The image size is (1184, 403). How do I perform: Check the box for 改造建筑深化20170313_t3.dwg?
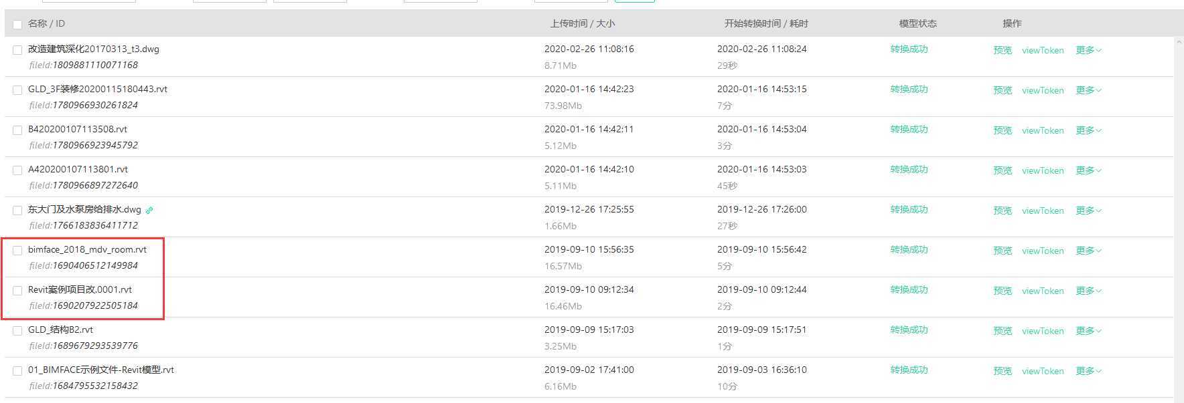tap(17, 50)
